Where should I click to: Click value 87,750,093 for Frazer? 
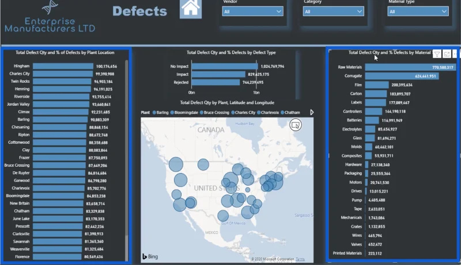point(98,158)
